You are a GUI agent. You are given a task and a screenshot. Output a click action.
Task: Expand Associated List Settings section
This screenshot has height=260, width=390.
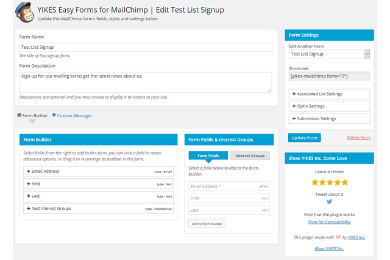click(x=329, y=94)
